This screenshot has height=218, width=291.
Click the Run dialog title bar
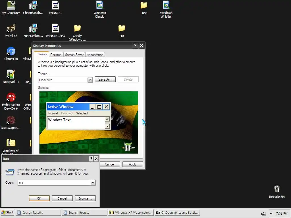(x=45, y=159)
